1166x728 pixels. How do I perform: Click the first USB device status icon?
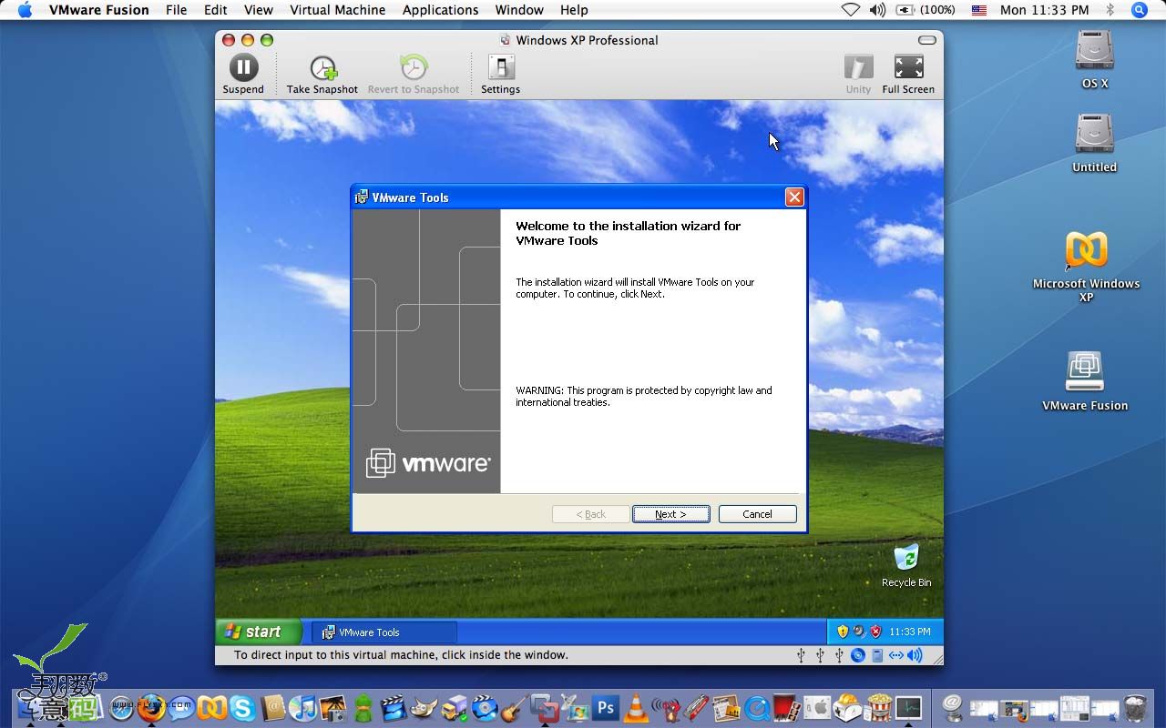pos(802,655)
